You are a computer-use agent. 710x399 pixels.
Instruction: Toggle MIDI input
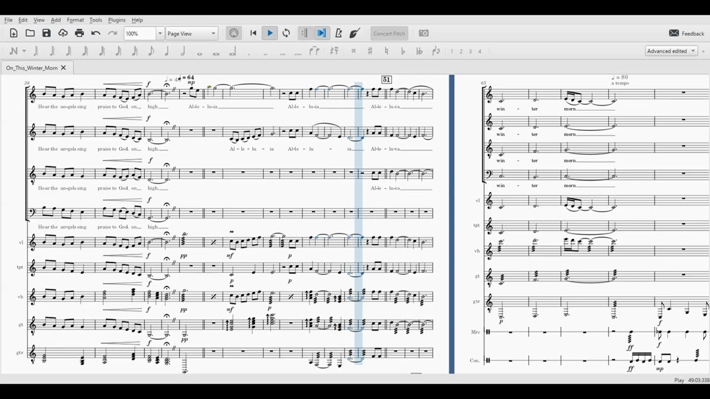(234, 33)
